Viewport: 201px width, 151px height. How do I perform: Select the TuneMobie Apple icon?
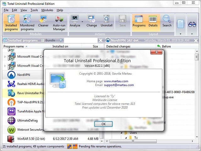(x=11, y=111)
